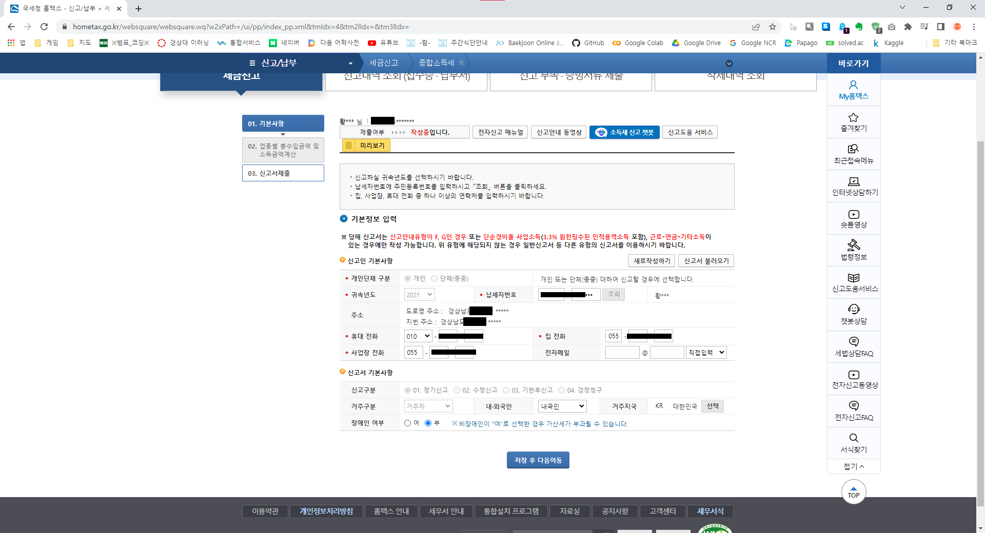The image size is (985, 533).
Task: Open 인터넷상담하기 in sidebar
Action: click(854, 187)
